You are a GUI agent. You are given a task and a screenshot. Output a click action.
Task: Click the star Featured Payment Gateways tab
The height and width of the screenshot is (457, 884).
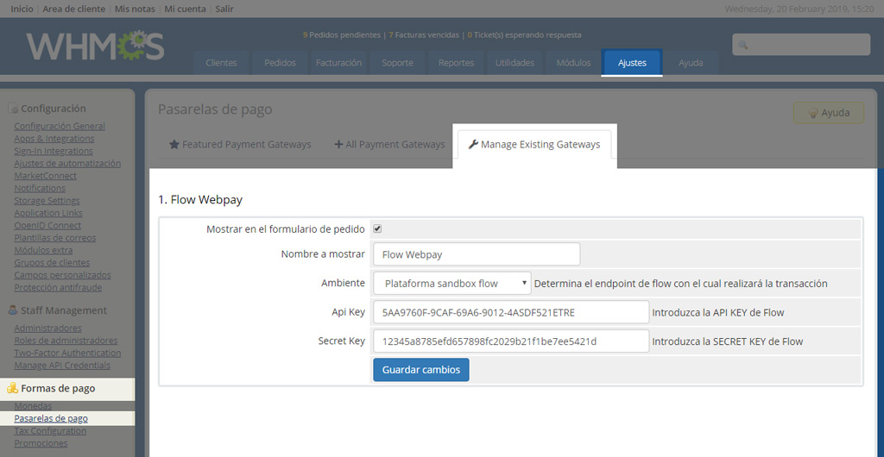tap(240, 145)
